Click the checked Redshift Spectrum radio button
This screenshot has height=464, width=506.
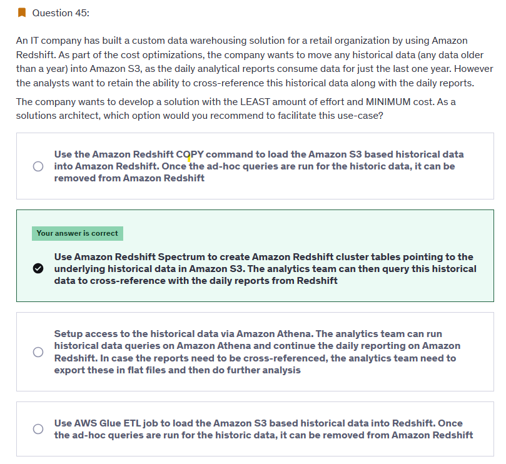pos(38,268)
